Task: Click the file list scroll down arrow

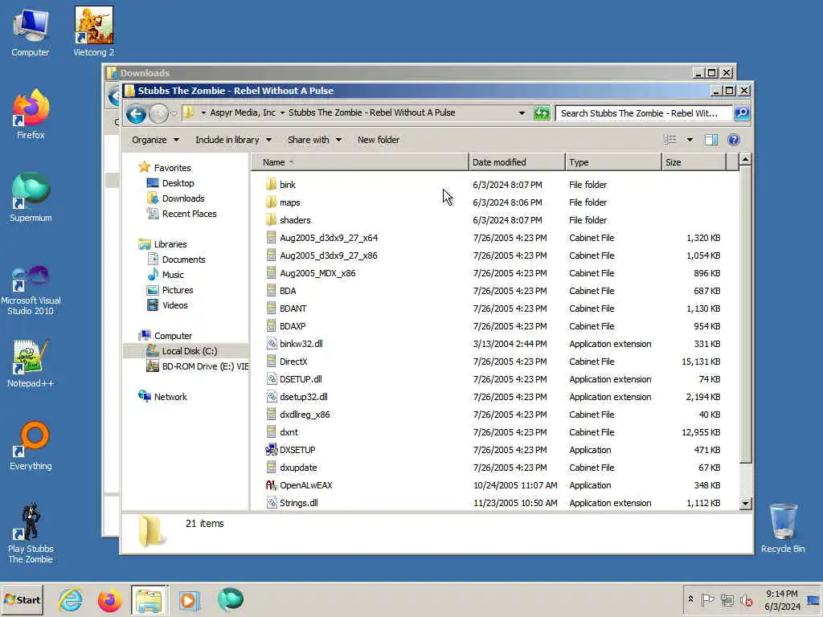Action: pos(745,503)
